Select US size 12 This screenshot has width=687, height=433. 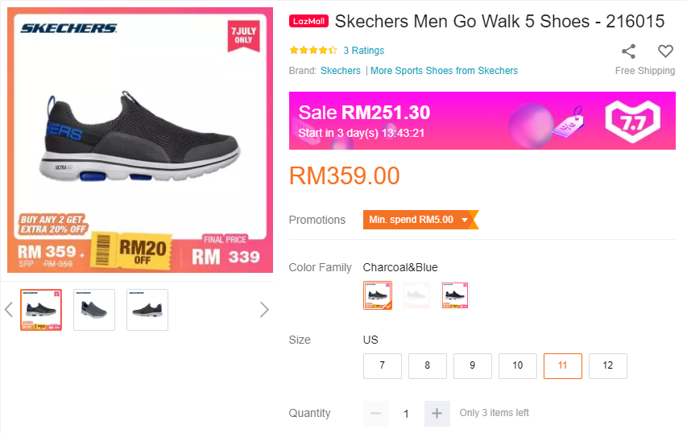click(607, 365)
